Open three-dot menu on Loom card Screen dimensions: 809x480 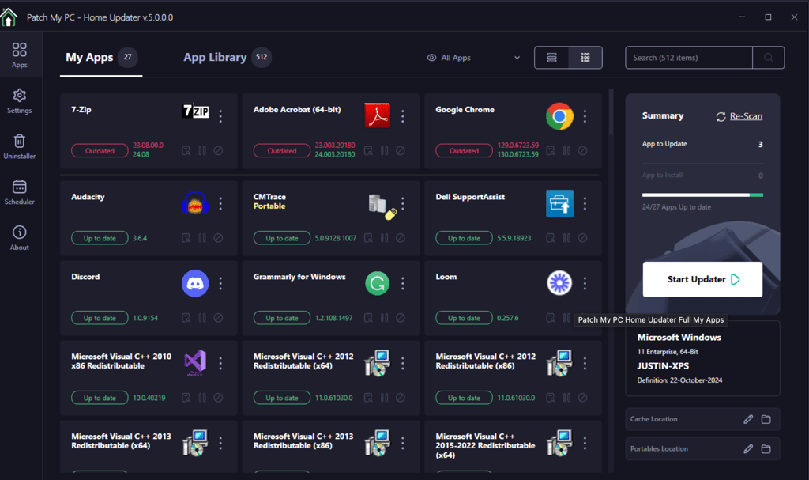pos(585,283)
